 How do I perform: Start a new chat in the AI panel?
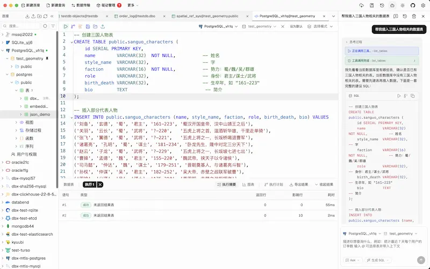(396, 16)
